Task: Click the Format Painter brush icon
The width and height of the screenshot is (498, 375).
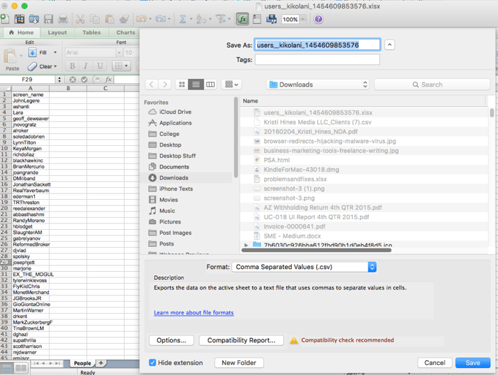Action: (x=124, y=19)
